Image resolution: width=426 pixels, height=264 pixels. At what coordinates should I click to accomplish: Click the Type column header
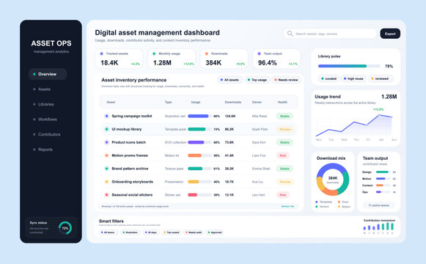click(x=168, y=102)
